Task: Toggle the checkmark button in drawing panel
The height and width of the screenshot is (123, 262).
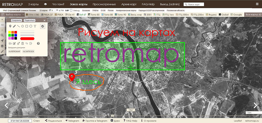Action: tap(43, 26)
